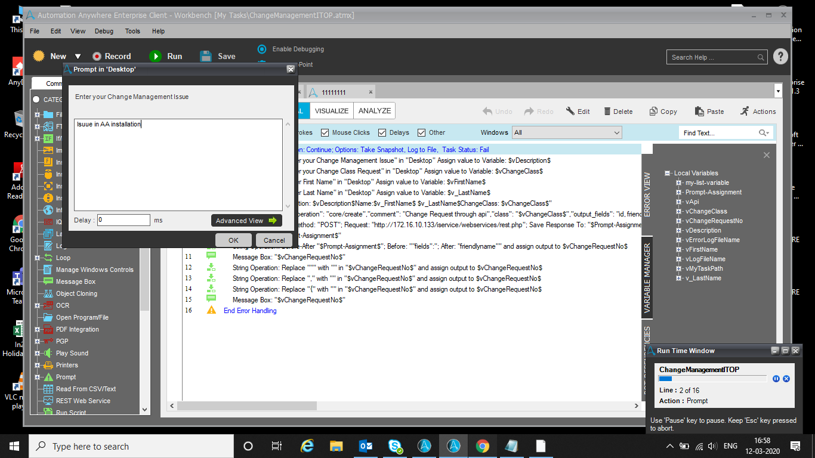Stop the task in Run Time Window

(x=786, y=379)
